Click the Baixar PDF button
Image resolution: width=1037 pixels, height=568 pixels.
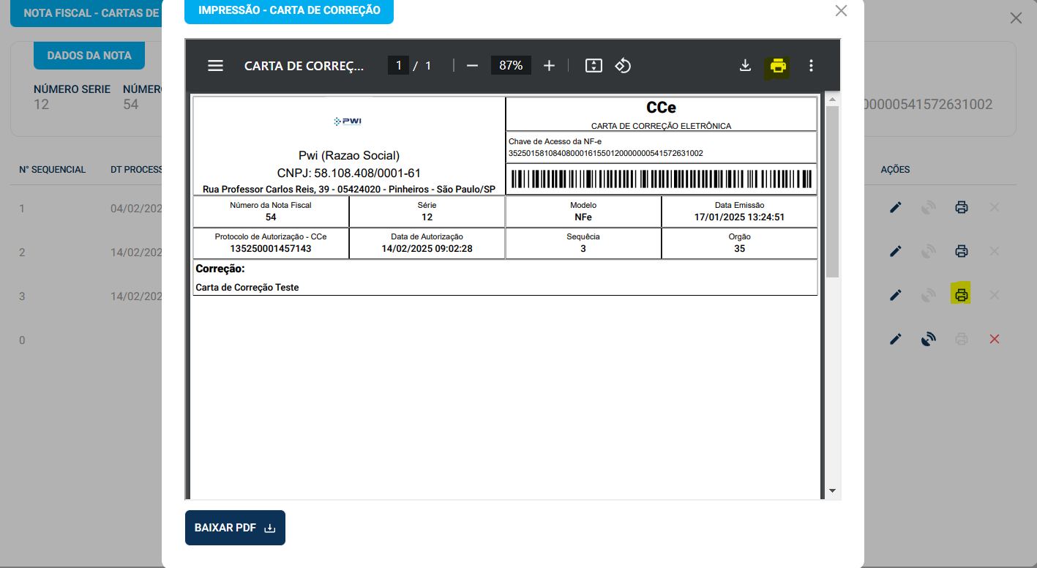(235, 528)
